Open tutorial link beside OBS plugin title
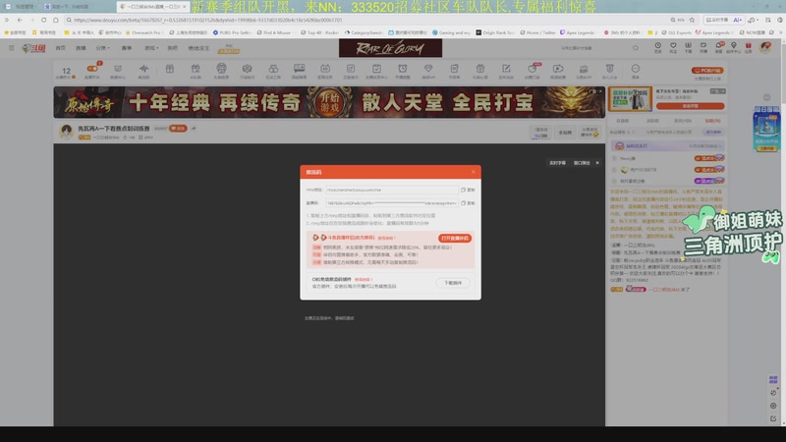This screenshot has width=786, height=442. tap(363, 279)
